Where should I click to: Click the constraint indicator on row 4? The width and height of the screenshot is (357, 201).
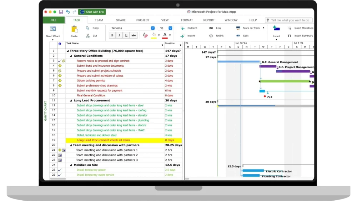coord(60,66)
